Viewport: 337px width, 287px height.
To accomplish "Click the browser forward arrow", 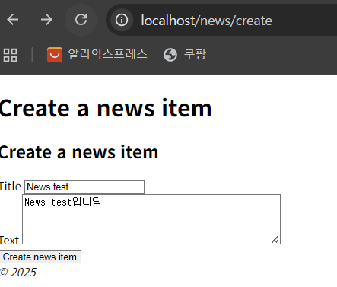I will coord(46,20).
